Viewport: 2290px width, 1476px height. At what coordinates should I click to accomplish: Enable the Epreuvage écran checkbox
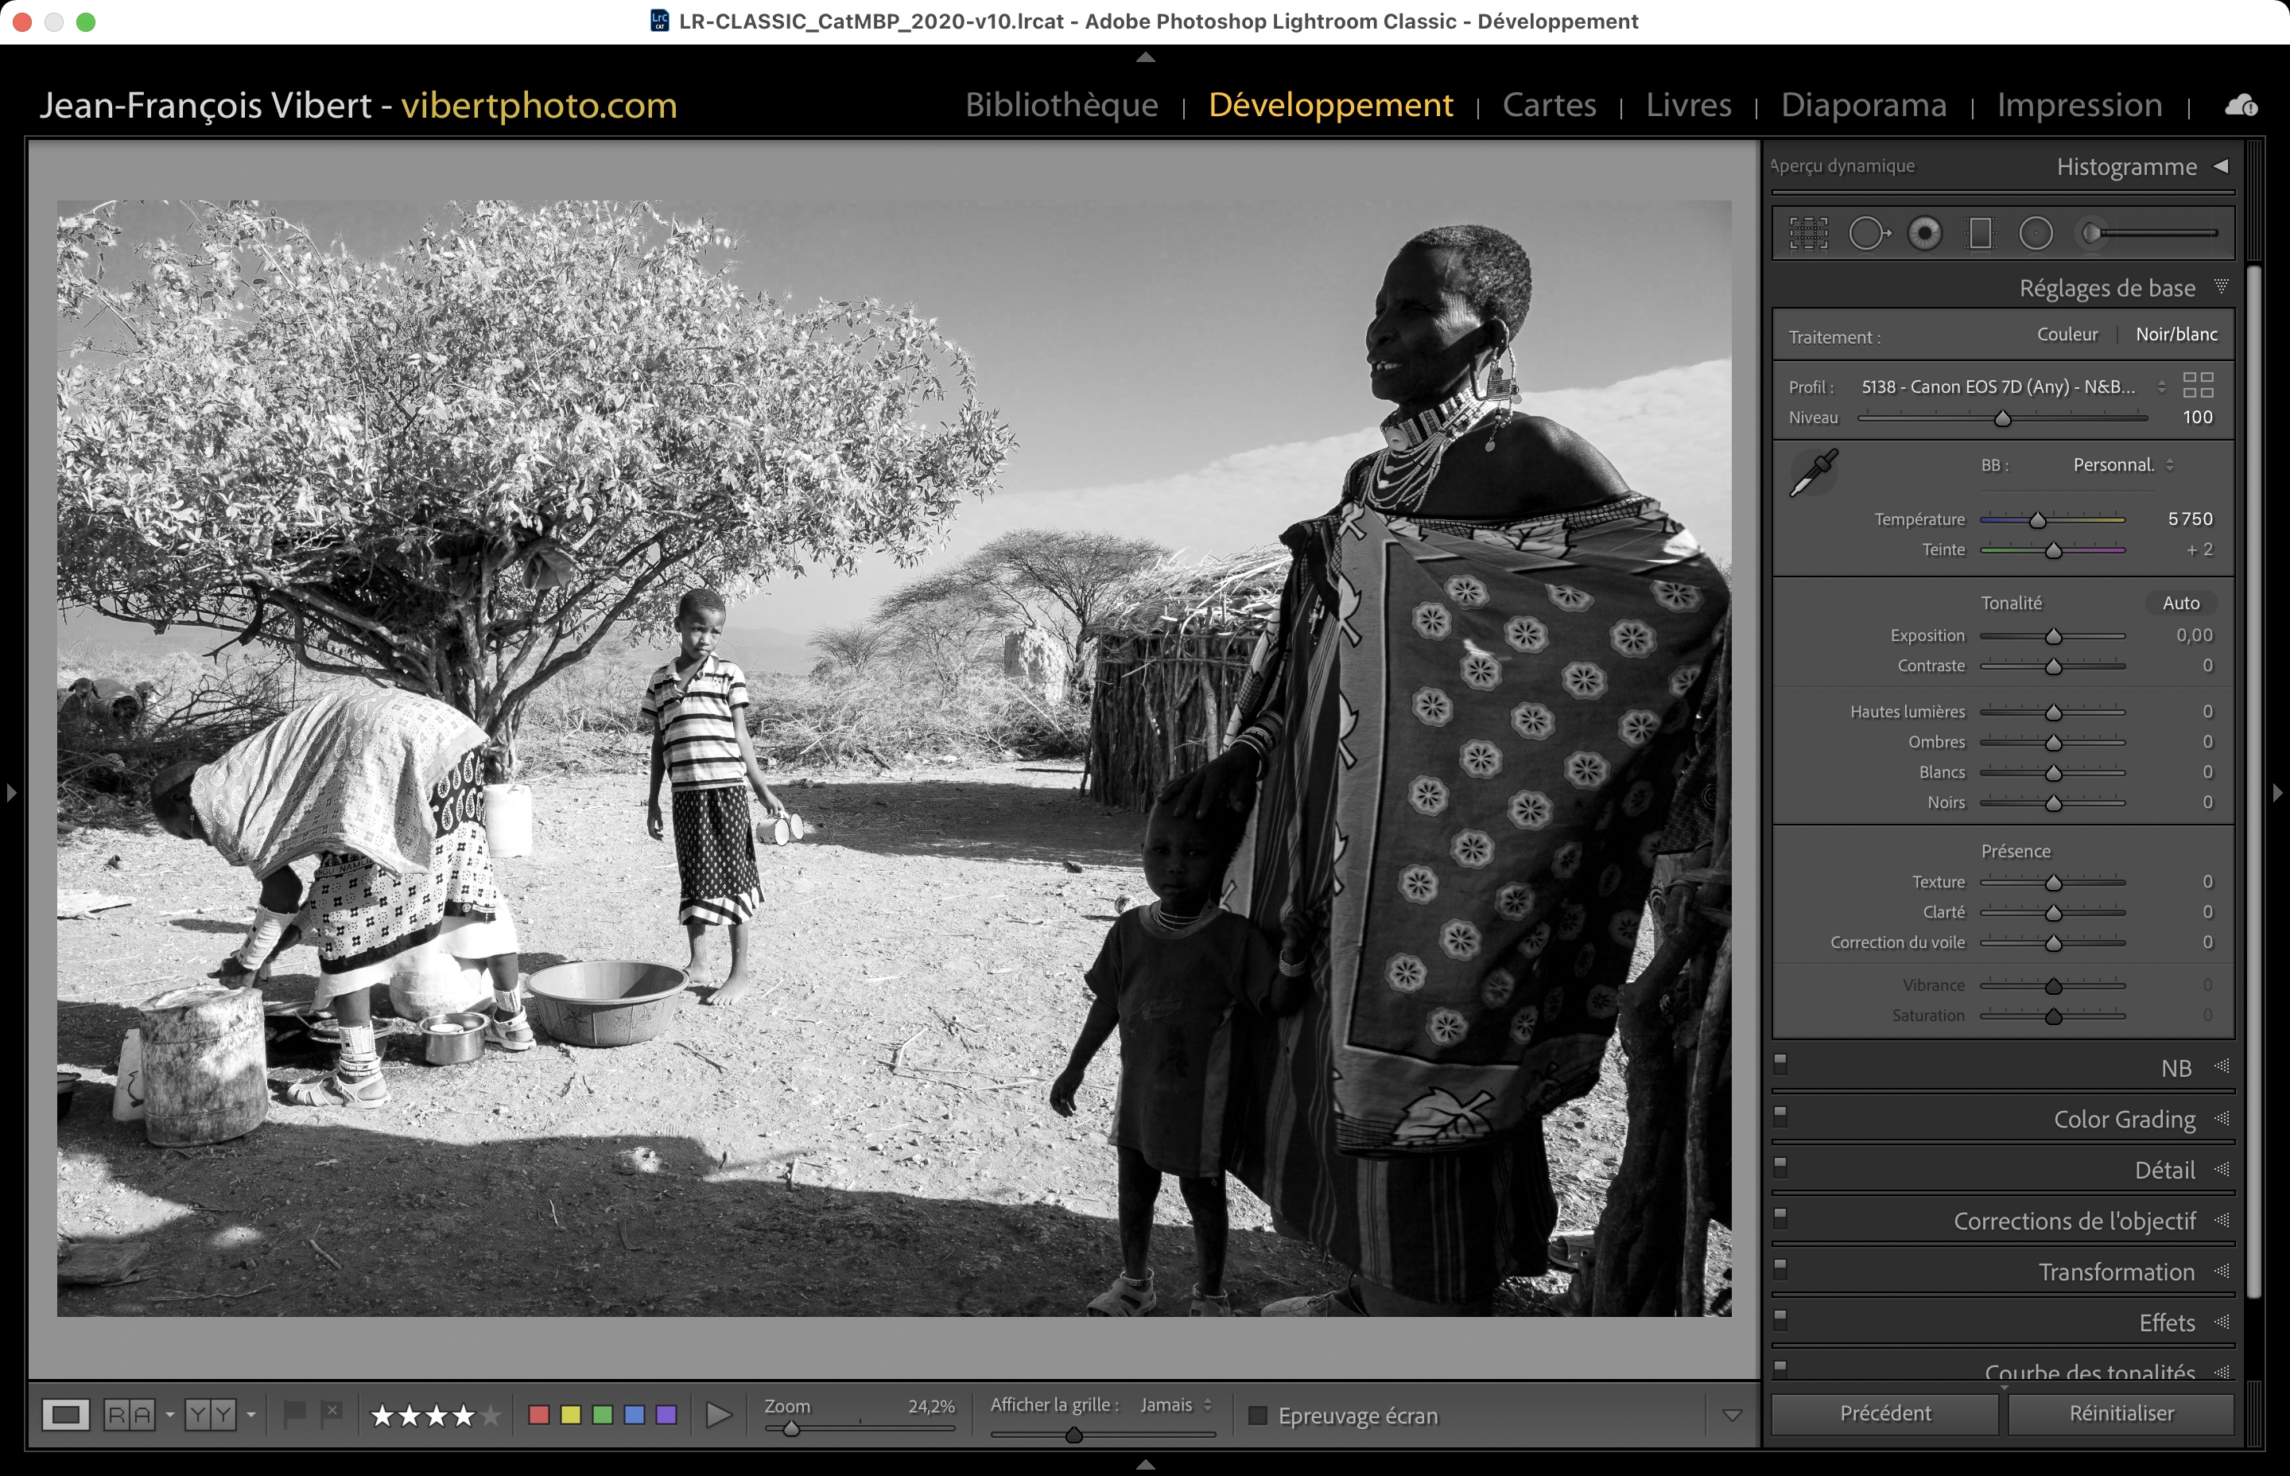tap(1258, 1416)
